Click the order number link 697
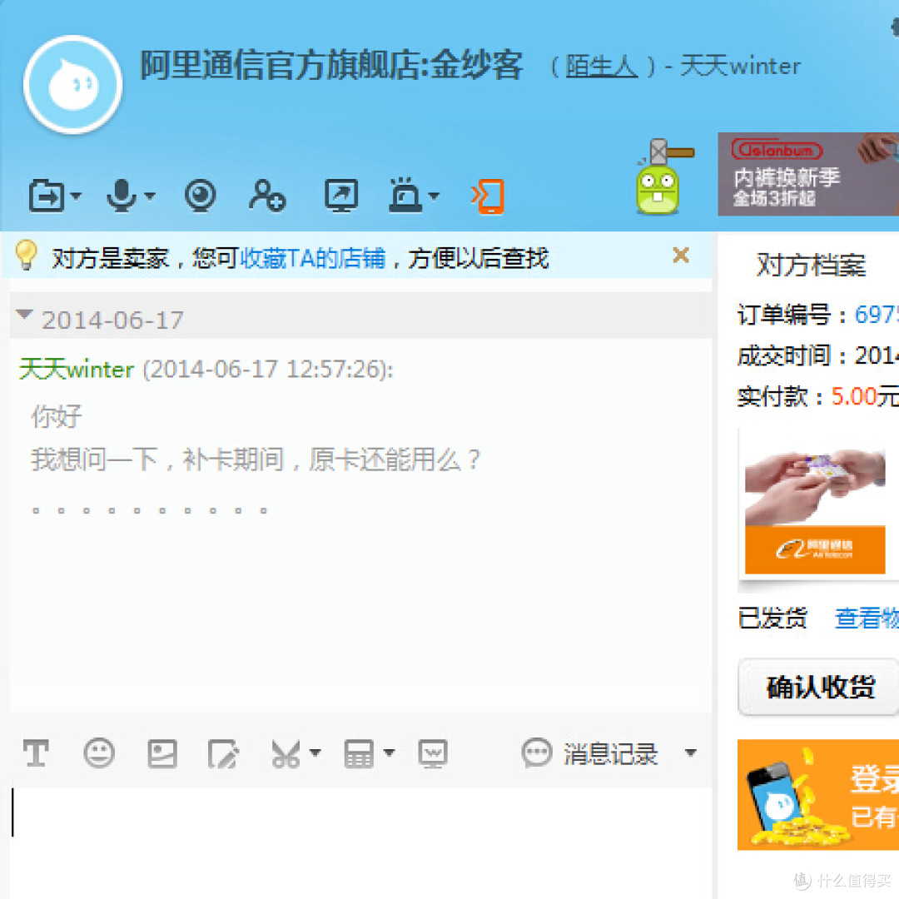The image size is (899, 899). pyautogui.click(x=877, y=314)
